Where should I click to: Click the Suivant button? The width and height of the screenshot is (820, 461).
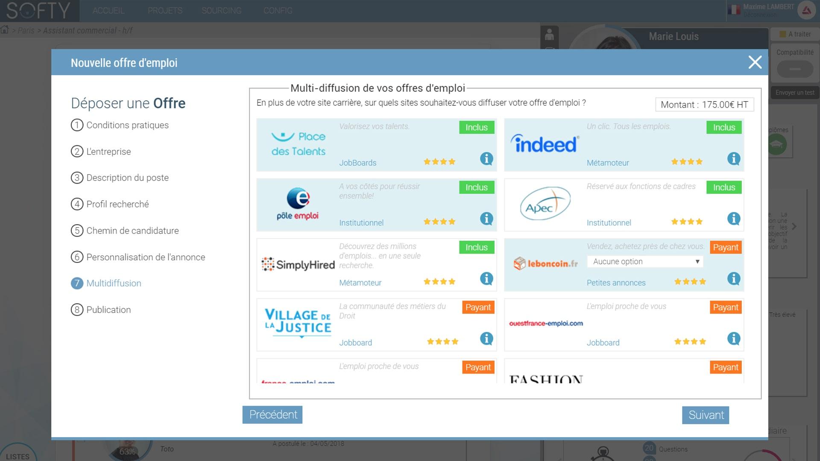[x=706, y=415]
